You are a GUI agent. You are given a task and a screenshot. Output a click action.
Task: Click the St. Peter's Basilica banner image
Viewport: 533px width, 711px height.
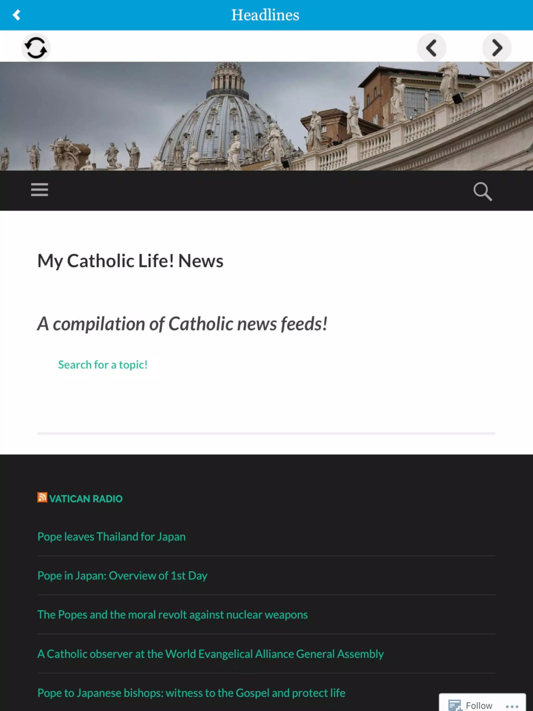[x=266, y=116]
